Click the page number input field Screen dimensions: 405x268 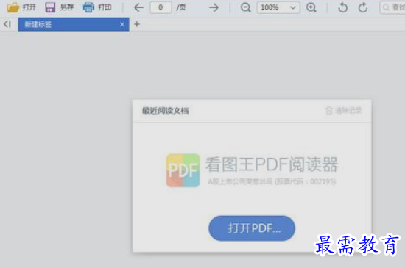pyautogui.click(x=161, y=7)
